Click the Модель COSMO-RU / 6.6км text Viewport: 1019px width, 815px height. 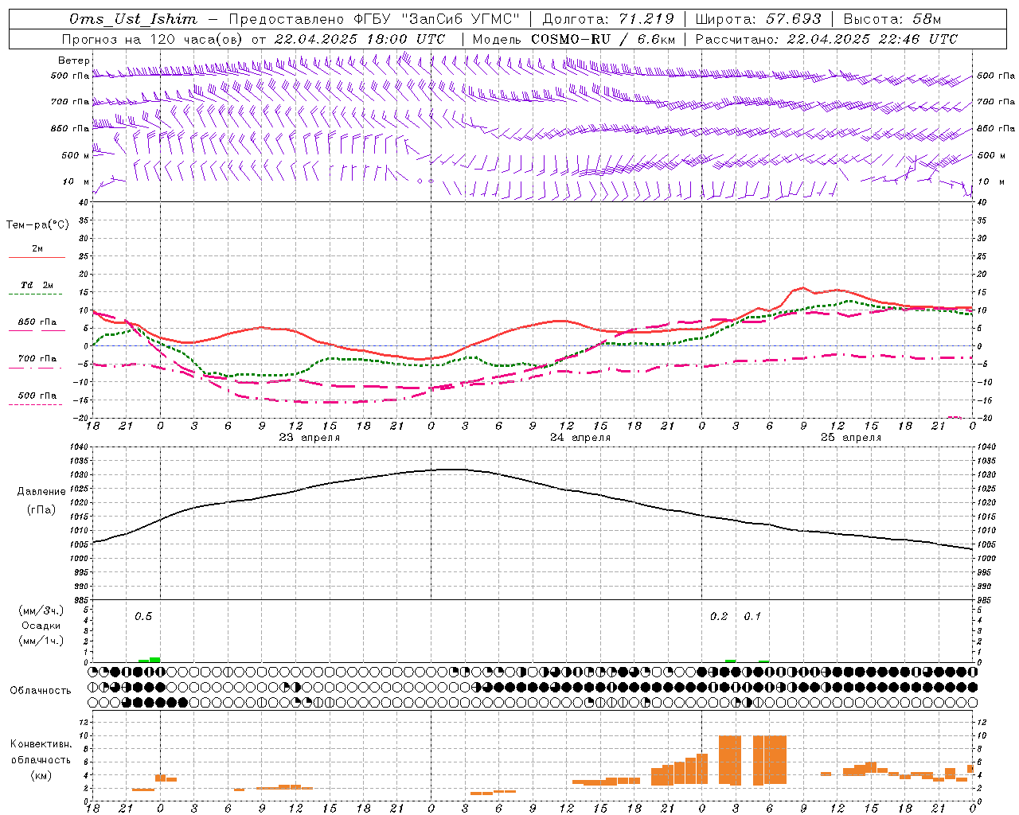click(574, 39)
